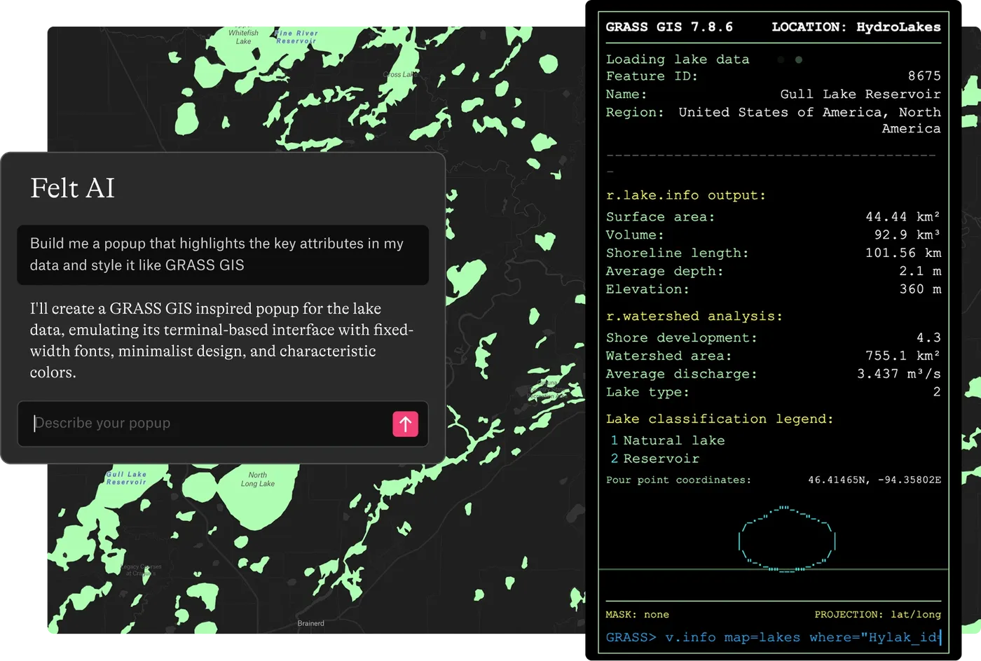The image size is (981, 661).
Task: Click the 'Lake type:' row label
Action: click(x=647, y=392)
